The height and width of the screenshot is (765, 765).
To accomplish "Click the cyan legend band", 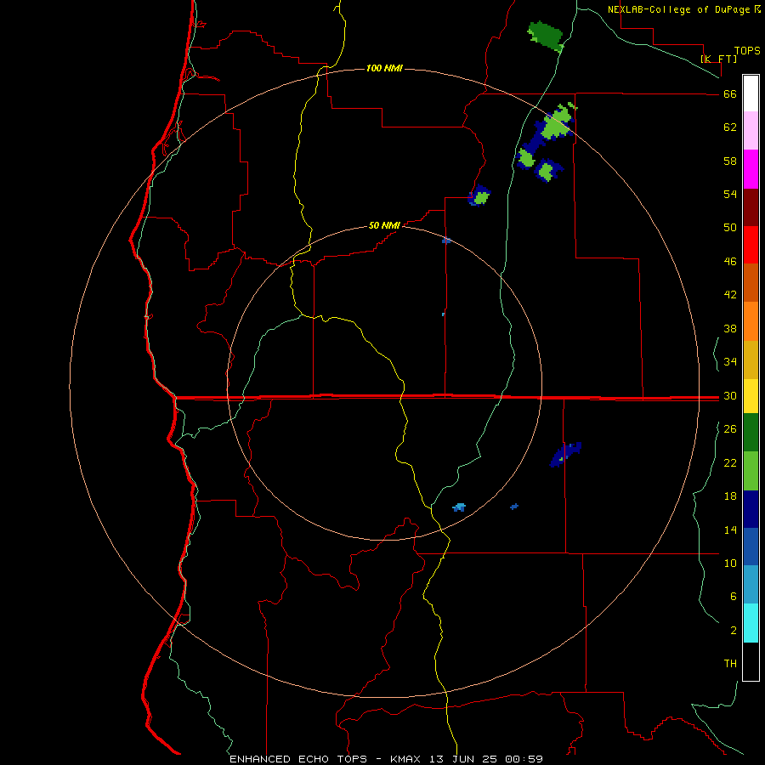I will point(751,623).
